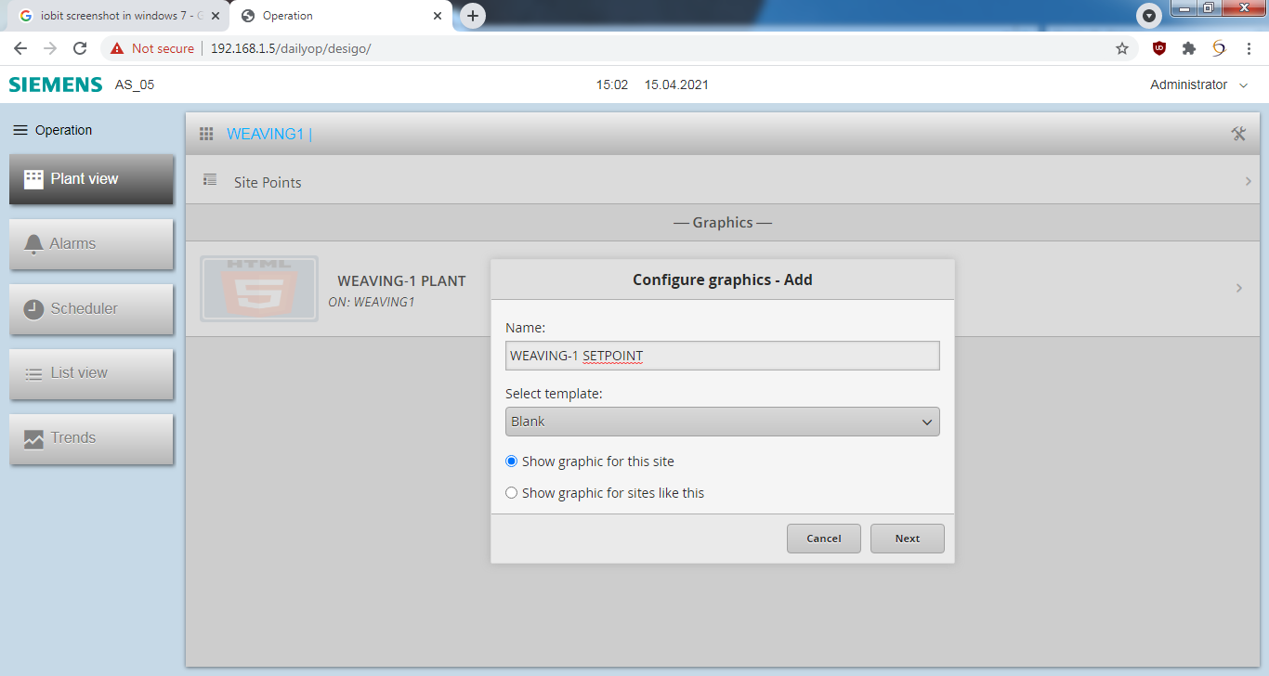Click the ON: WEAVING1 subtitle text
This screenshot has height=676, width=1269.
click(372, 302)
